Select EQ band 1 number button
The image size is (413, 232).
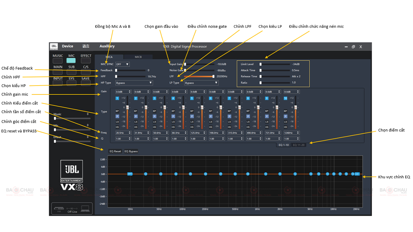click(x=117, y=98)
